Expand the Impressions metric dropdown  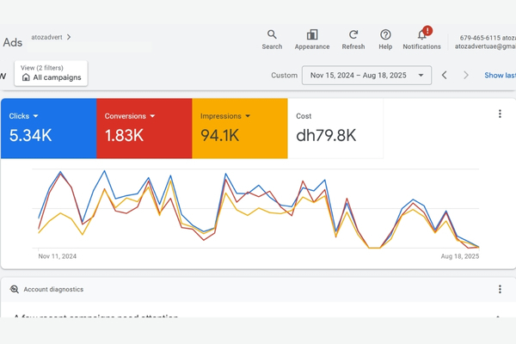pos(248,116)
